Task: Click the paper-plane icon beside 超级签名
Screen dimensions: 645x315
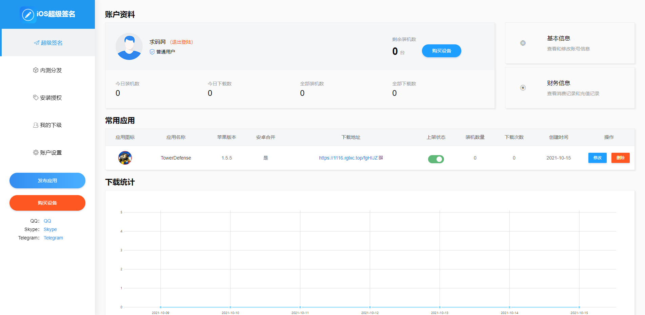Action: 37,43
